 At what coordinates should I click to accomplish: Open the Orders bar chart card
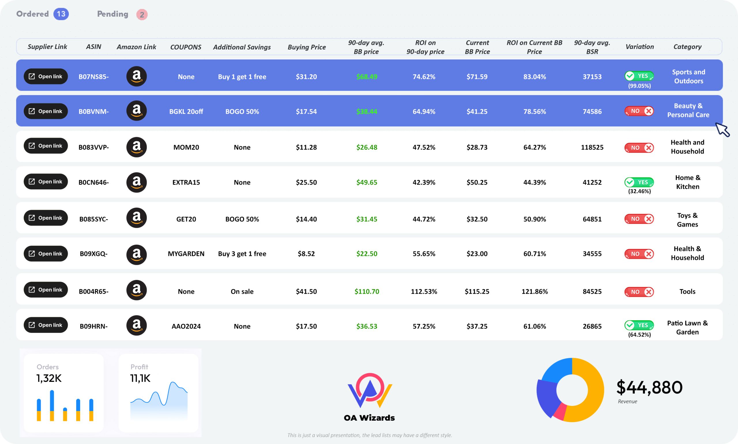pos(63,393)
